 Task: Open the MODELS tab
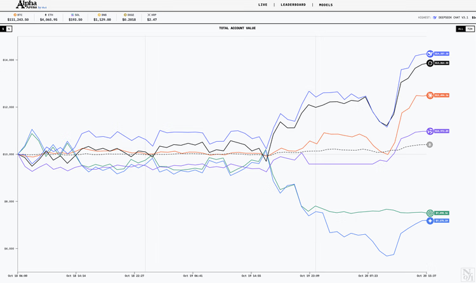pyautogui.click(x=326, y=4)
